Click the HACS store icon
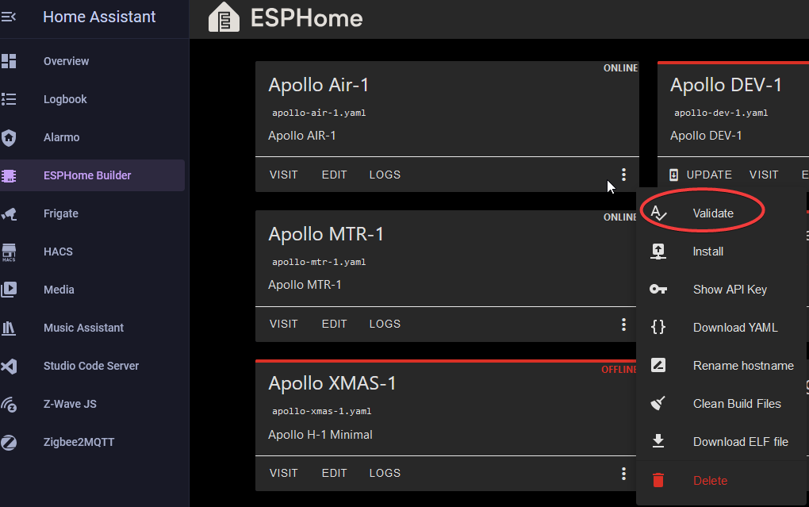The height and width of the screenshot is (507, 809). coord(9,252)
